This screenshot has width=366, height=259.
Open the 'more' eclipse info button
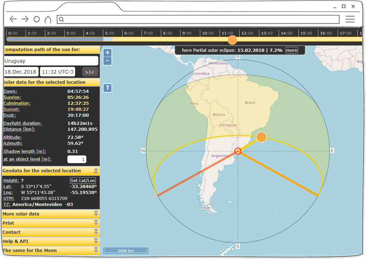[x=291, y=50]
